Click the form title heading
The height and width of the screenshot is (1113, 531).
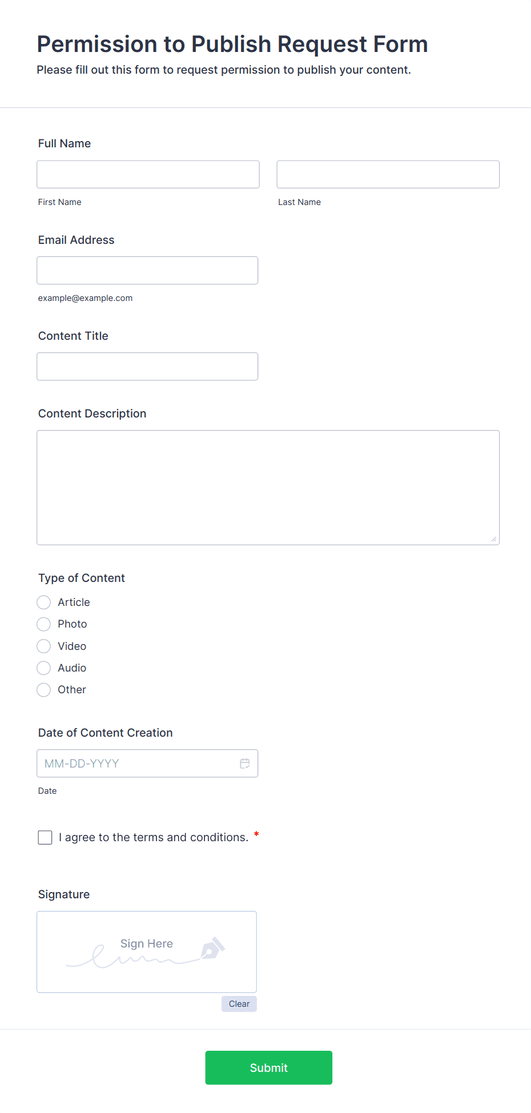pos(232,44)
